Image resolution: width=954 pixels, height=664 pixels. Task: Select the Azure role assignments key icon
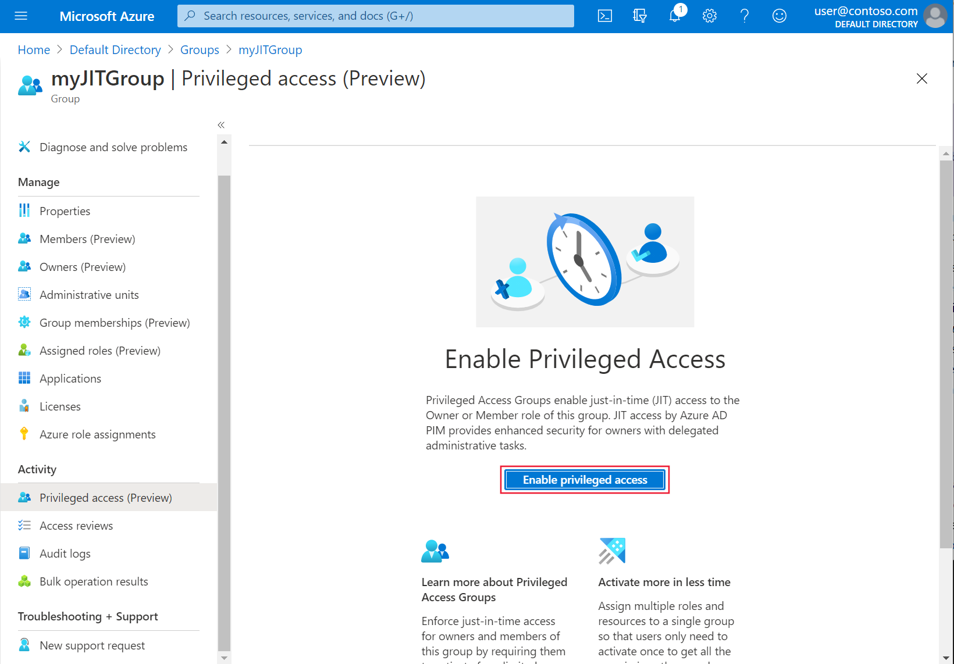[x=24, y=434]
